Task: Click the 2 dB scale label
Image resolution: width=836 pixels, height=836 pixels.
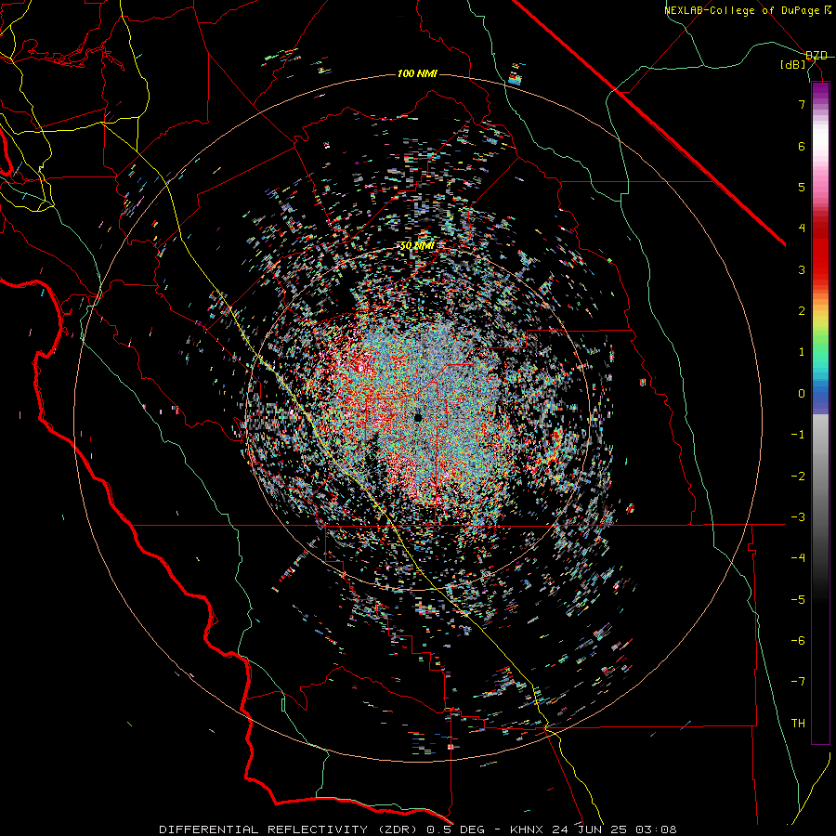Action: coord(802,311)
